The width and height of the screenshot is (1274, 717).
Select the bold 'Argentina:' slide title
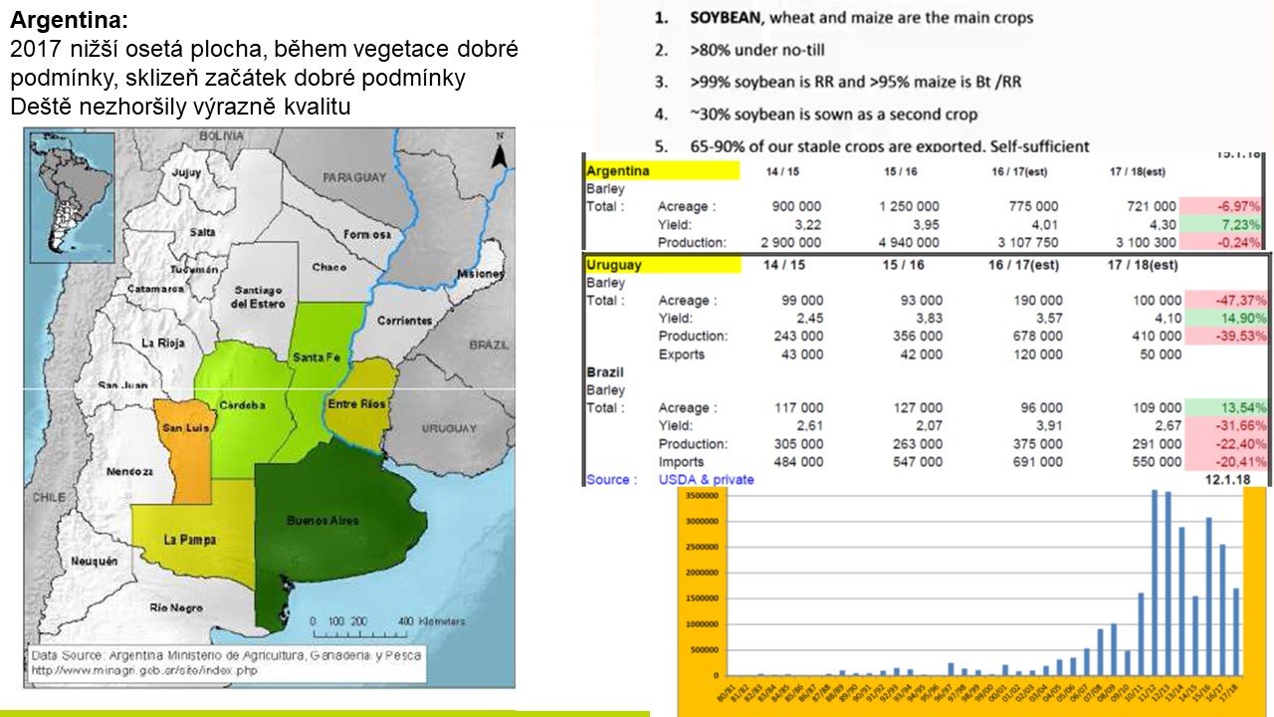70,21
